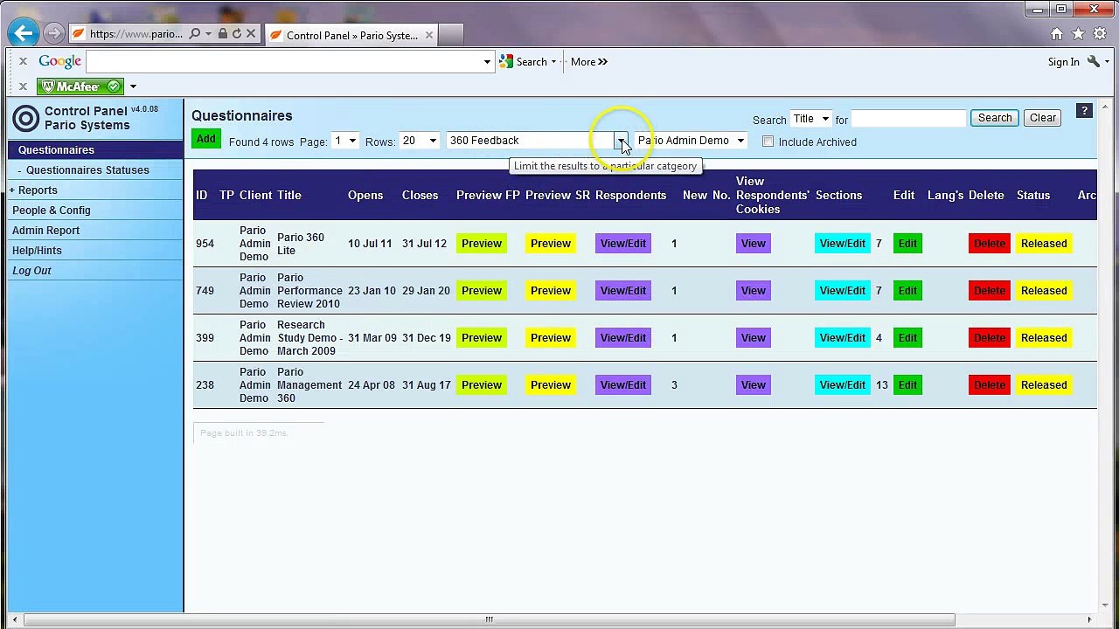Open Help/Hints in the sidebar
The width and height of the screenshot is (1119, 629).
point(37,250)
